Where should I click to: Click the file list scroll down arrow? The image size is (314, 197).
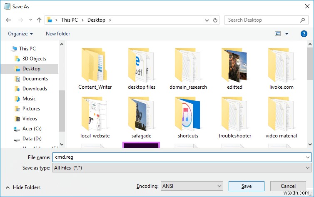(310, 145)
